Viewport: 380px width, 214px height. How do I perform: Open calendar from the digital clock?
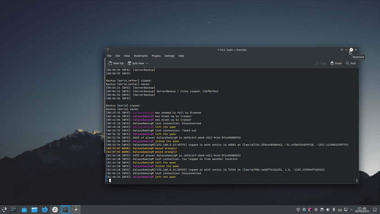(x=362, y=210)
